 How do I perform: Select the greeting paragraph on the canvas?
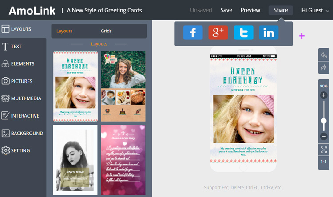pyautogui.click(x=243, y=151)
